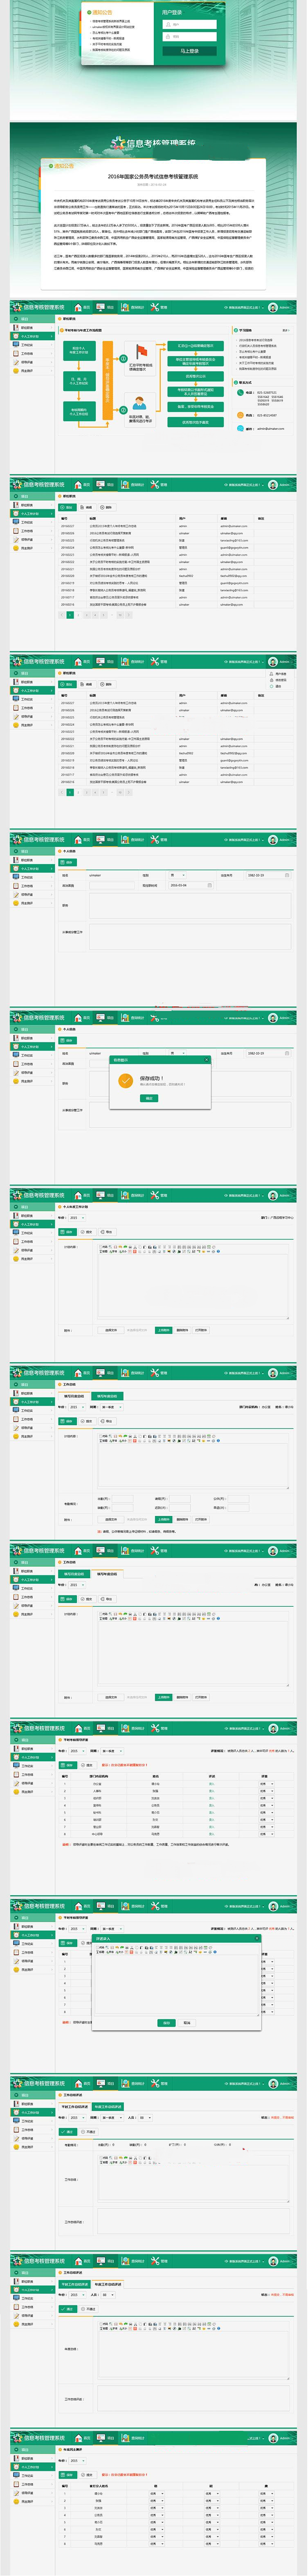
Task: Close the 保存成功 dialog with its X
Action: point(207,1060)
